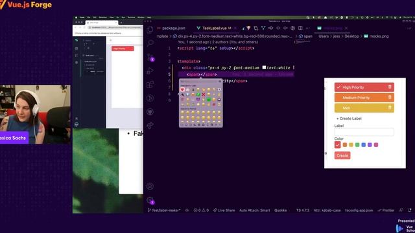This screenshot has height=233, width=415.
Task: Select the red heart emoji in the picker
Action: tap(182, 89)
